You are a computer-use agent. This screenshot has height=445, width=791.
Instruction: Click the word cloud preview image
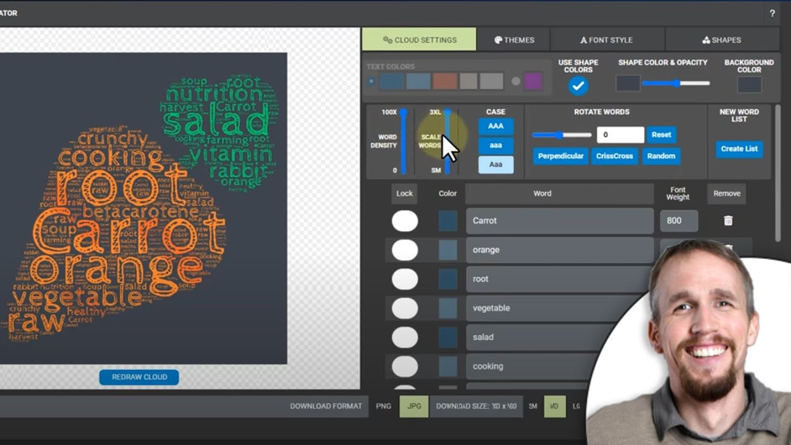click(143, 208)
